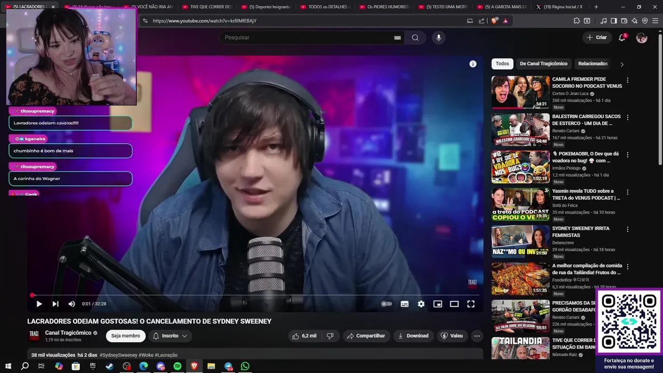663x373 pixels.
Task: Open YouTube notifications bell
Action: [x=622, y=37]
